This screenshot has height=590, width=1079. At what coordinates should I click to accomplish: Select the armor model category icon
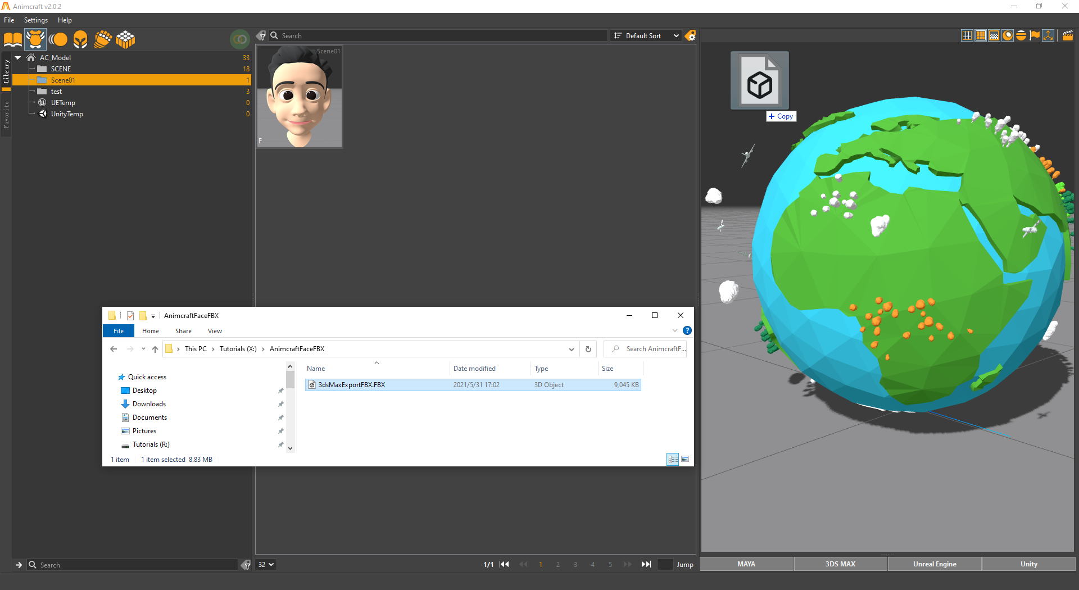(35, 39)
